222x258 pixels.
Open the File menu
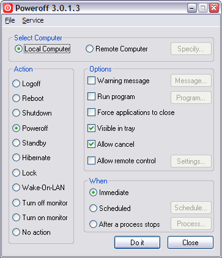10,20
